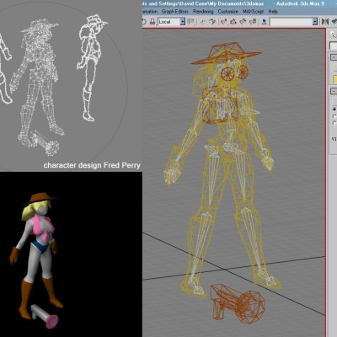Toggle the Spinner Snap icon

(x=252, y=22)
